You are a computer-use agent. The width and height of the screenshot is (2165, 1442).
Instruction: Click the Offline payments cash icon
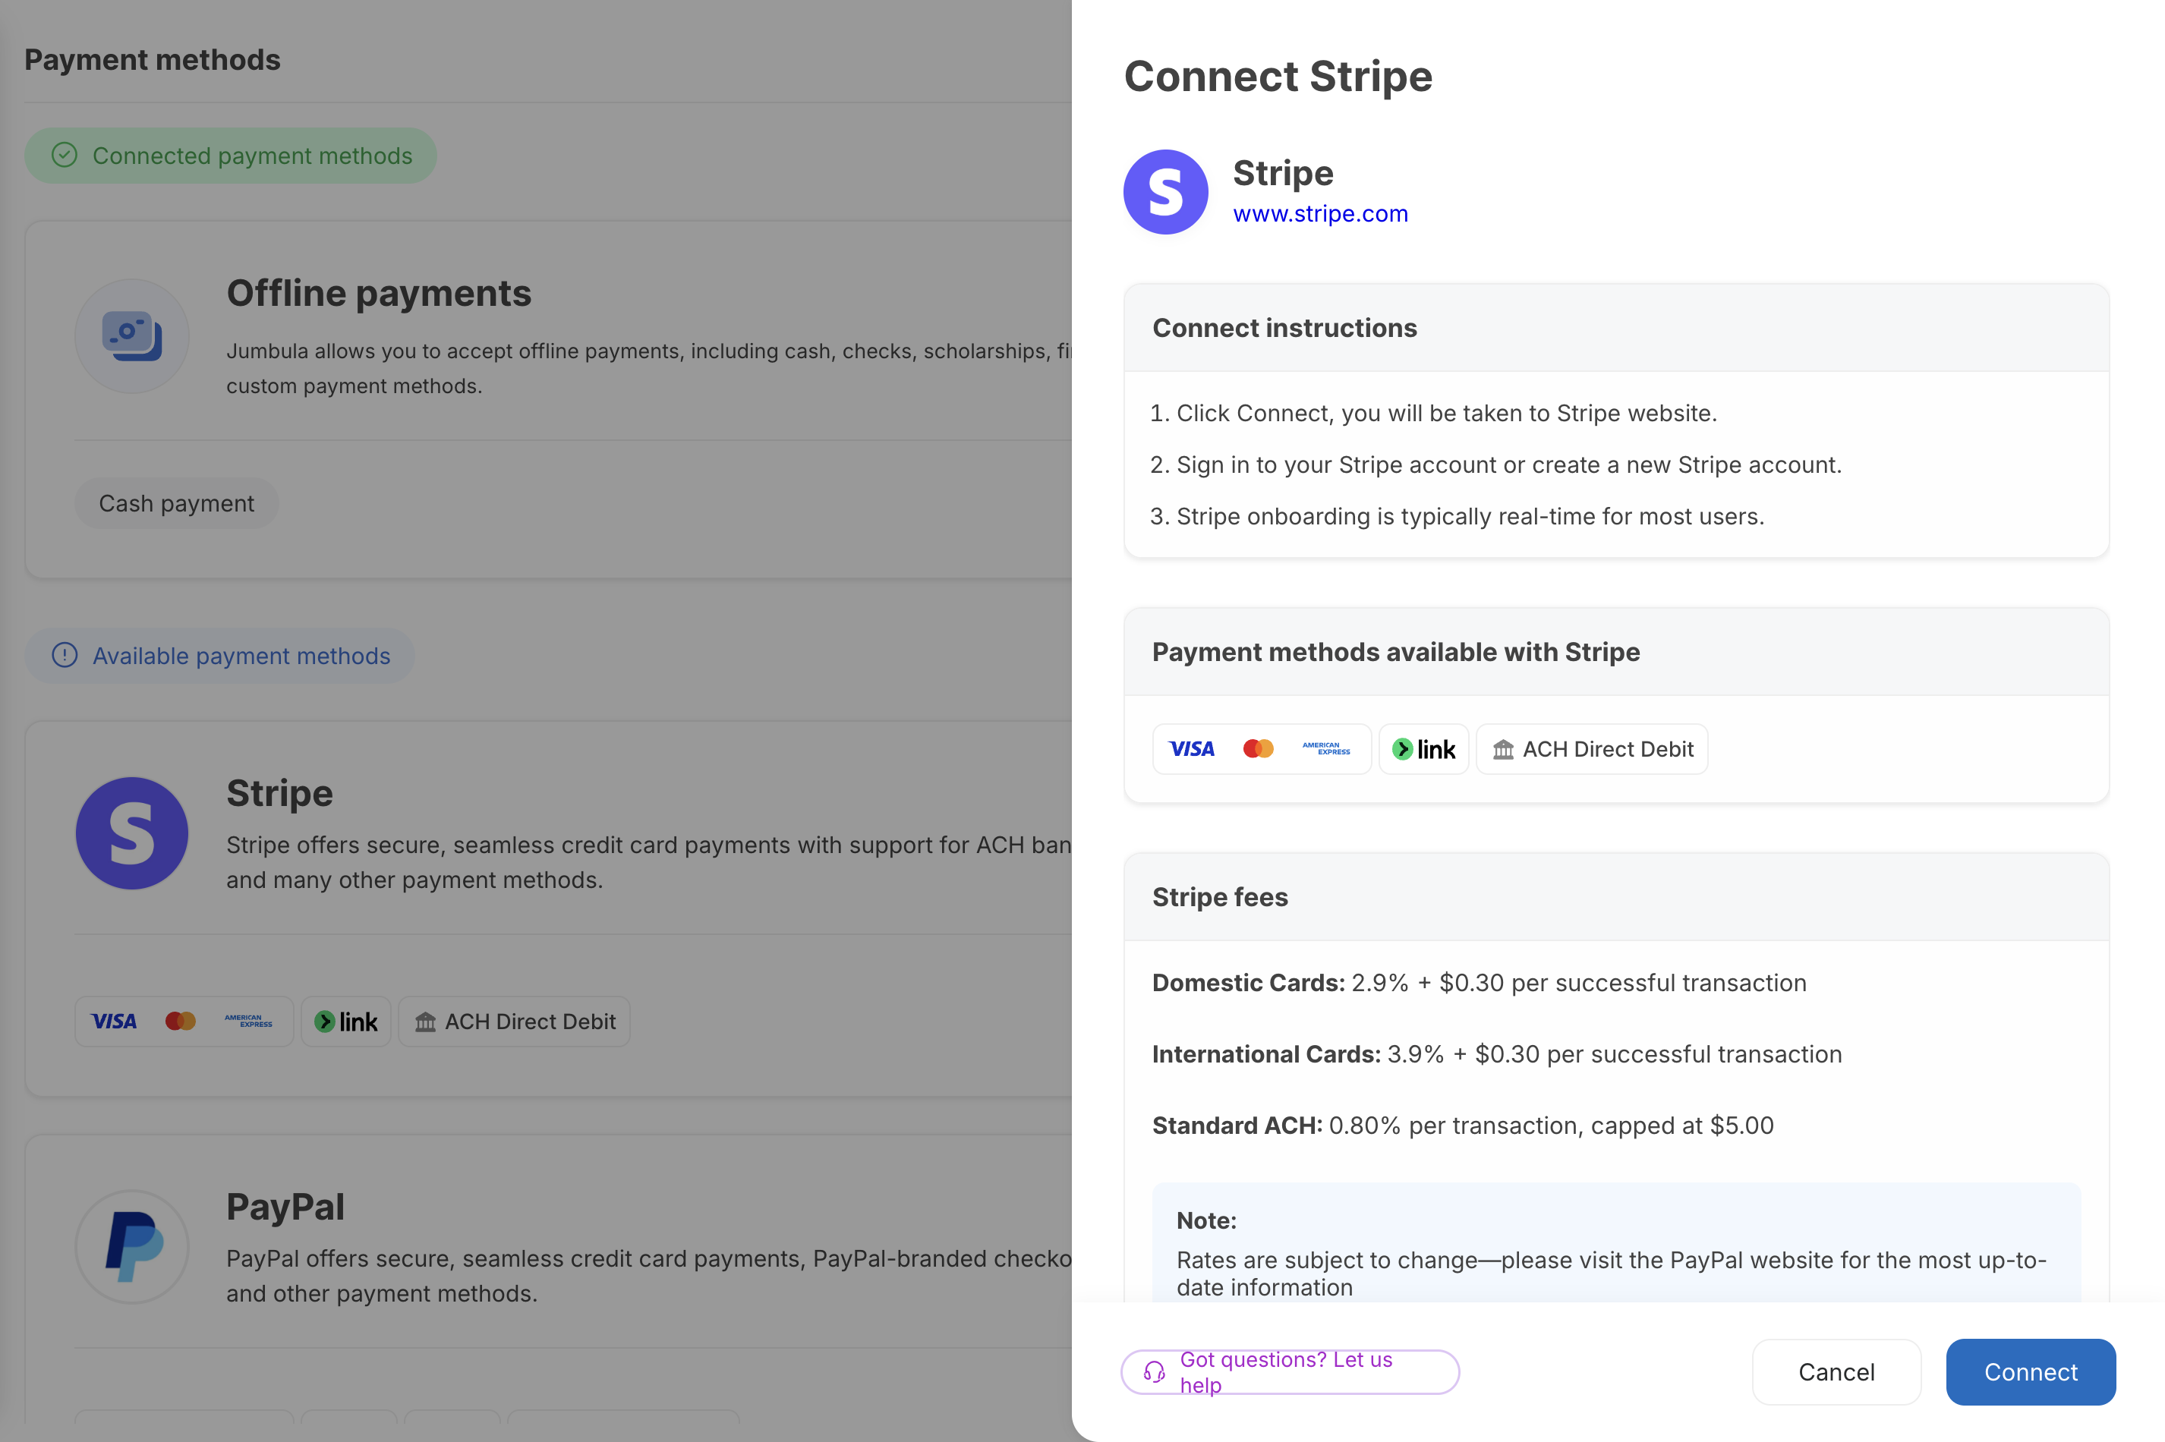tap(131, 335)
